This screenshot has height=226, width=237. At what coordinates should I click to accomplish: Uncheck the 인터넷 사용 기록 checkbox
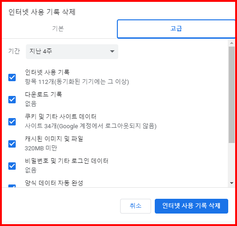pyautogui.click(x=12, y=77)
